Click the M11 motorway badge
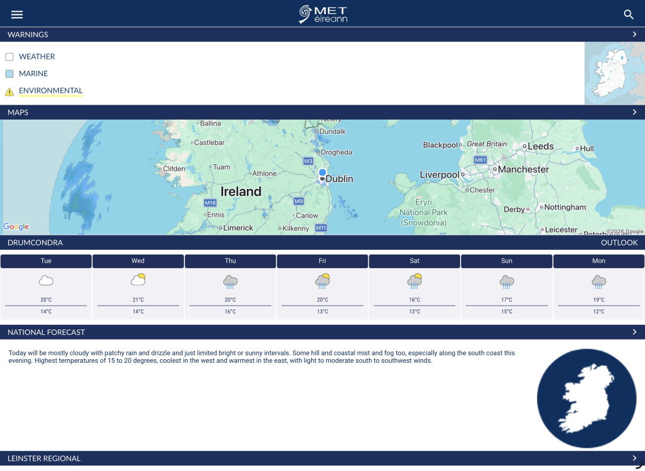 pos(321,228)
